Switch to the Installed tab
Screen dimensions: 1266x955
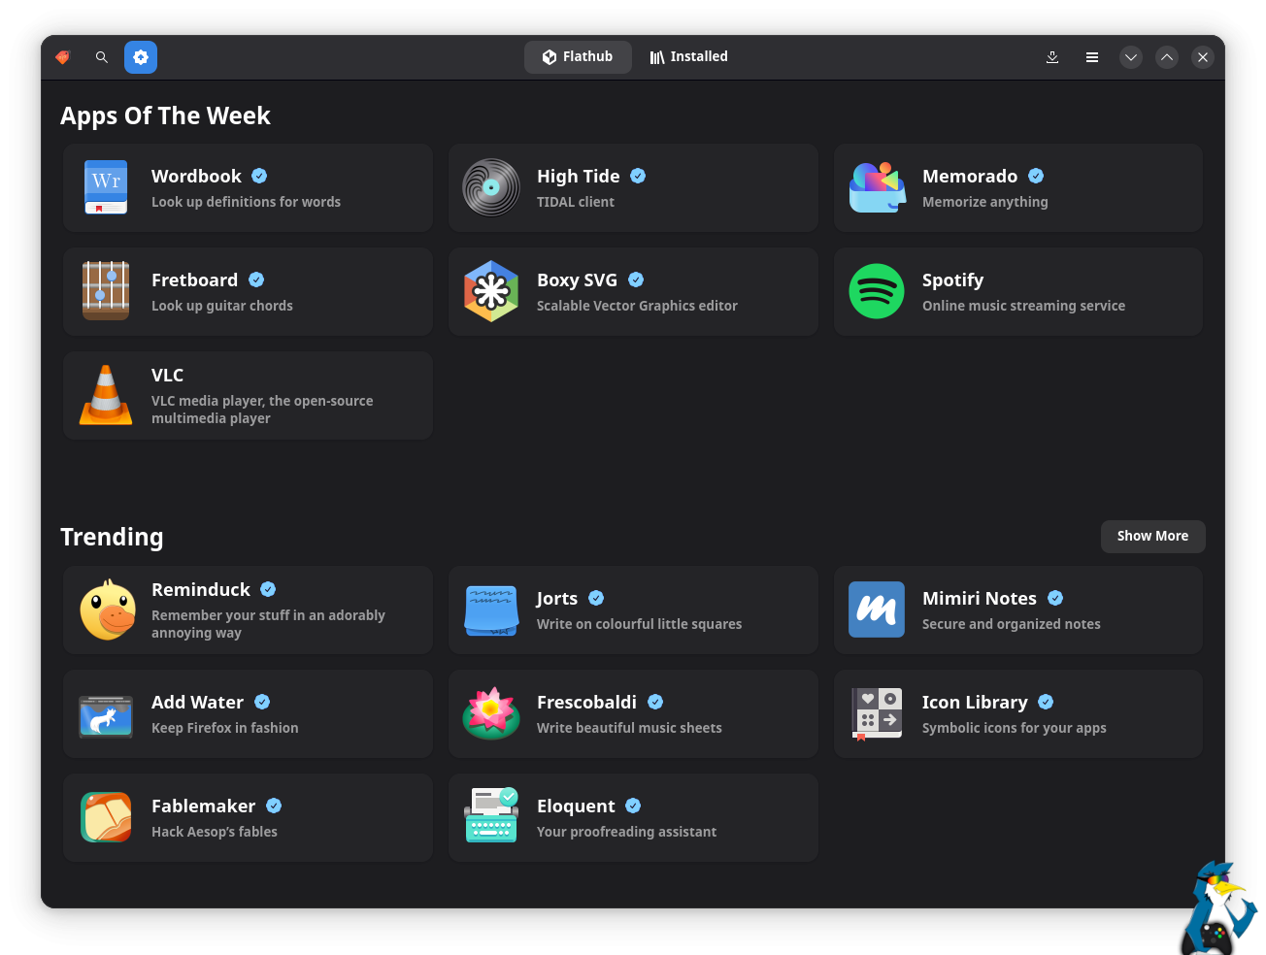689,57
